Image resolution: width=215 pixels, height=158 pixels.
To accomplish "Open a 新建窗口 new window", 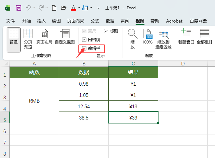I will [x=186, y=37].
